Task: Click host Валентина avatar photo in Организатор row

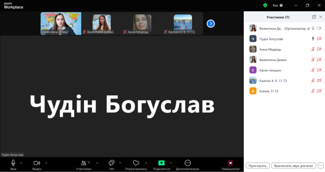Action: coord(253,28)
